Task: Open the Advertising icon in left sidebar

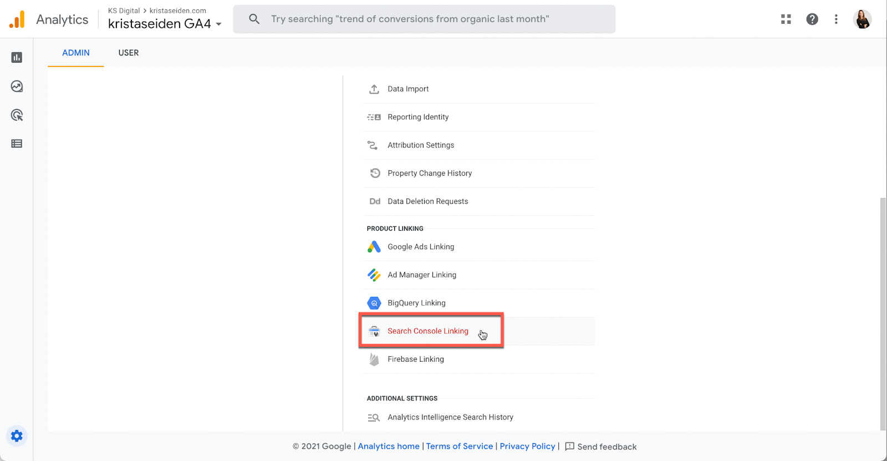Action: [x=17, y=115]
